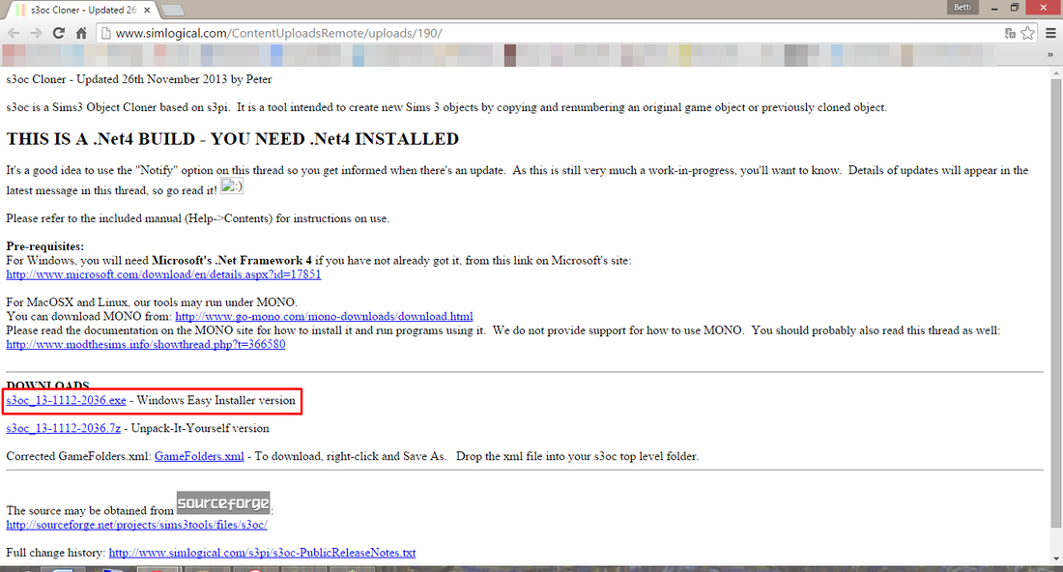
Task: Close the s3oc Cloner tab
Action: tap(147, 11)
